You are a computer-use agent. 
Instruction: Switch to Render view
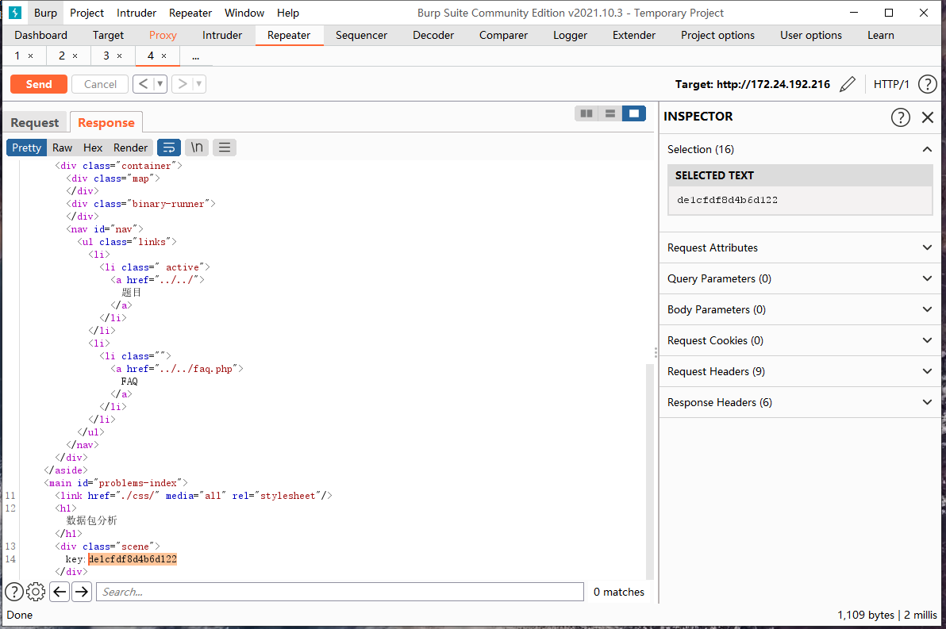130,148
